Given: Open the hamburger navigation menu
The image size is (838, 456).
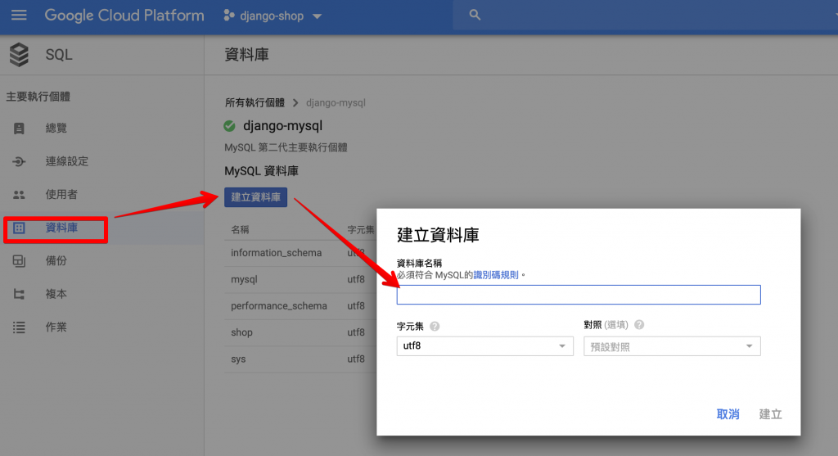Looking at the screenshot, I should (x=19, y=15).
